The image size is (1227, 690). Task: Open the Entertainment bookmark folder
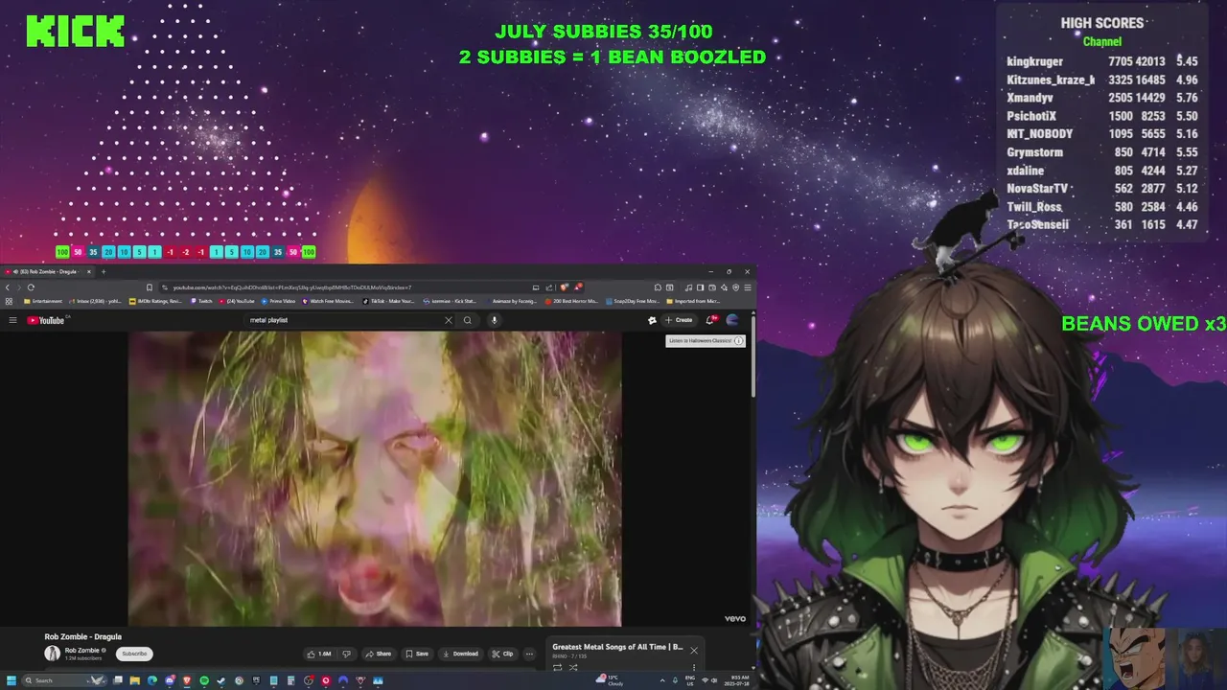click(x=43, y=301)
